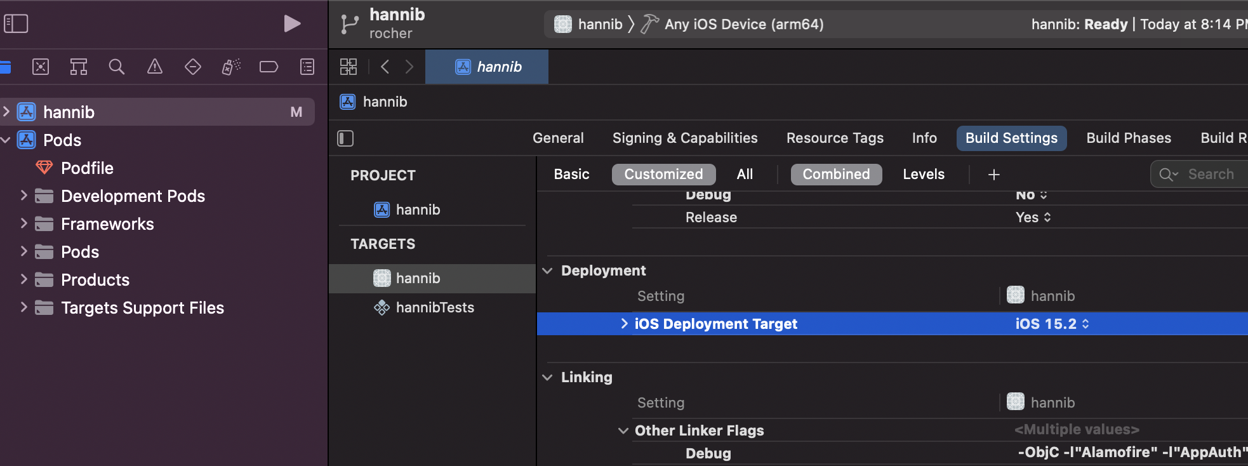Select the Levels view mode
The width and height of the screenshot is (1248, 466).
924,174
